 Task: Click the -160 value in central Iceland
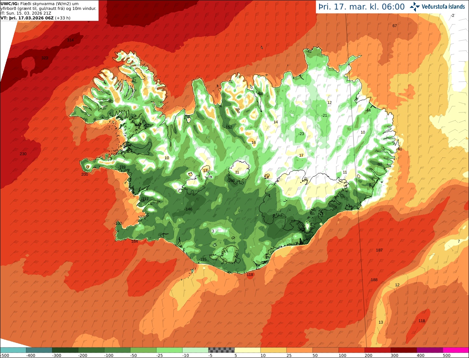pyautogui.click(x=231, y=180)
